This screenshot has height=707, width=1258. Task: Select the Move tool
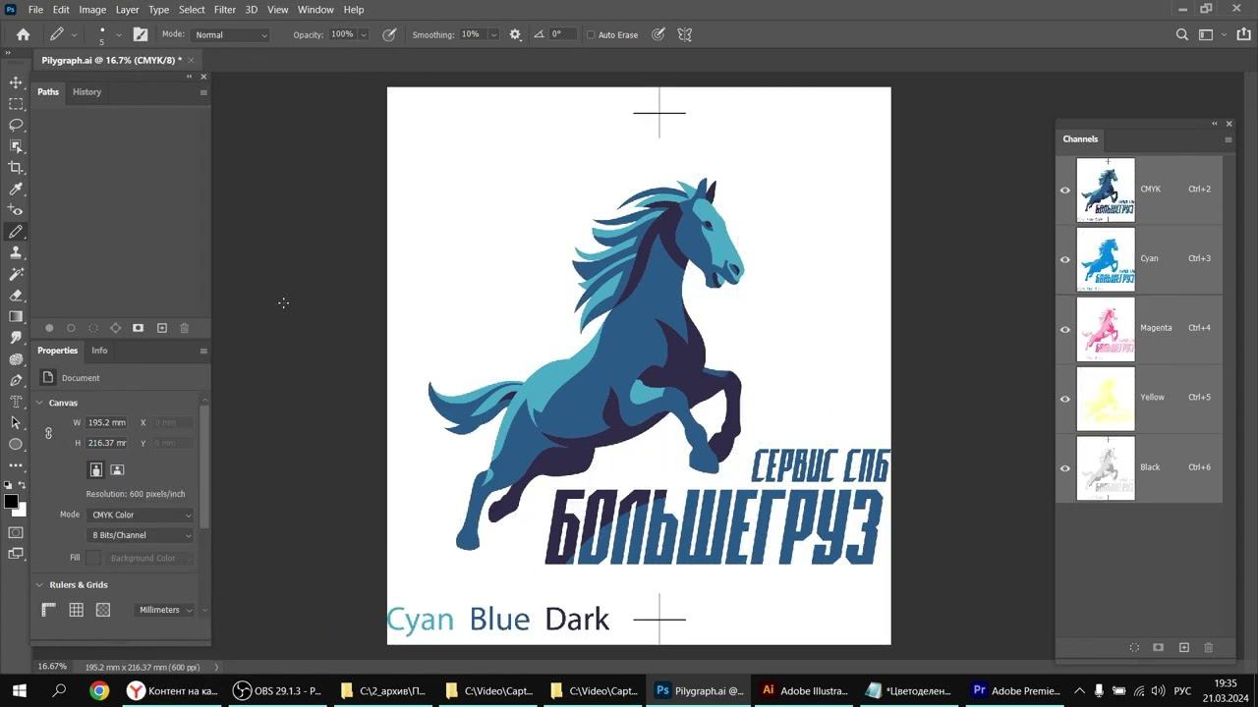click(x=16, y=82)
